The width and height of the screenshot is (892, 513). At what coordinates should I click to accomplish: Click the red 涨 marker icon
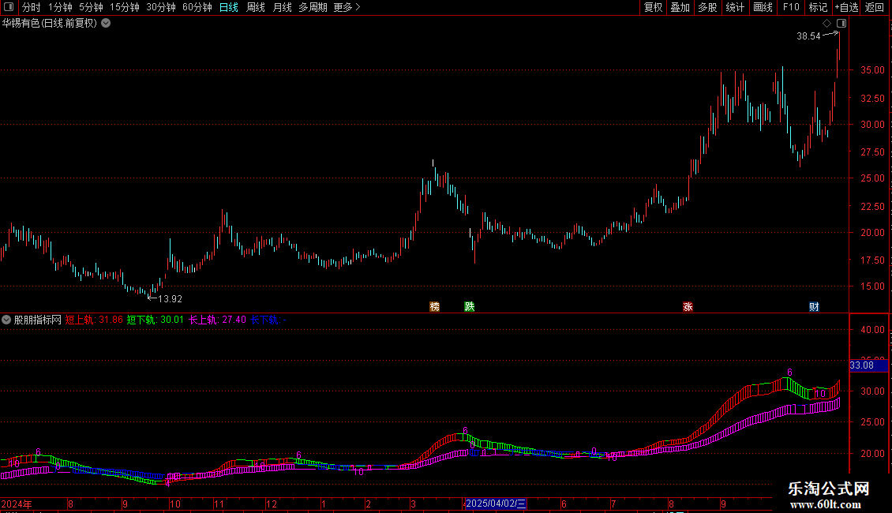click(x=688, y=306)
